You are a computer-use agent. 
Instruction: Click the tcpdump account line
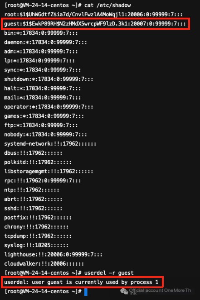[x=38, y=236]
